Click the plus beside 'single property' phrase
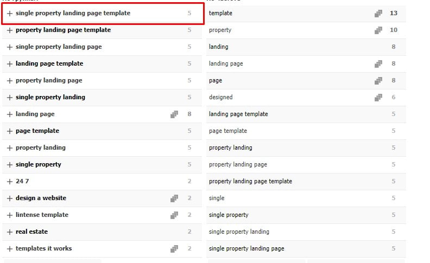The height and width of the screenshot is (263, 430). pyautogui.click(x=10, y=164)
